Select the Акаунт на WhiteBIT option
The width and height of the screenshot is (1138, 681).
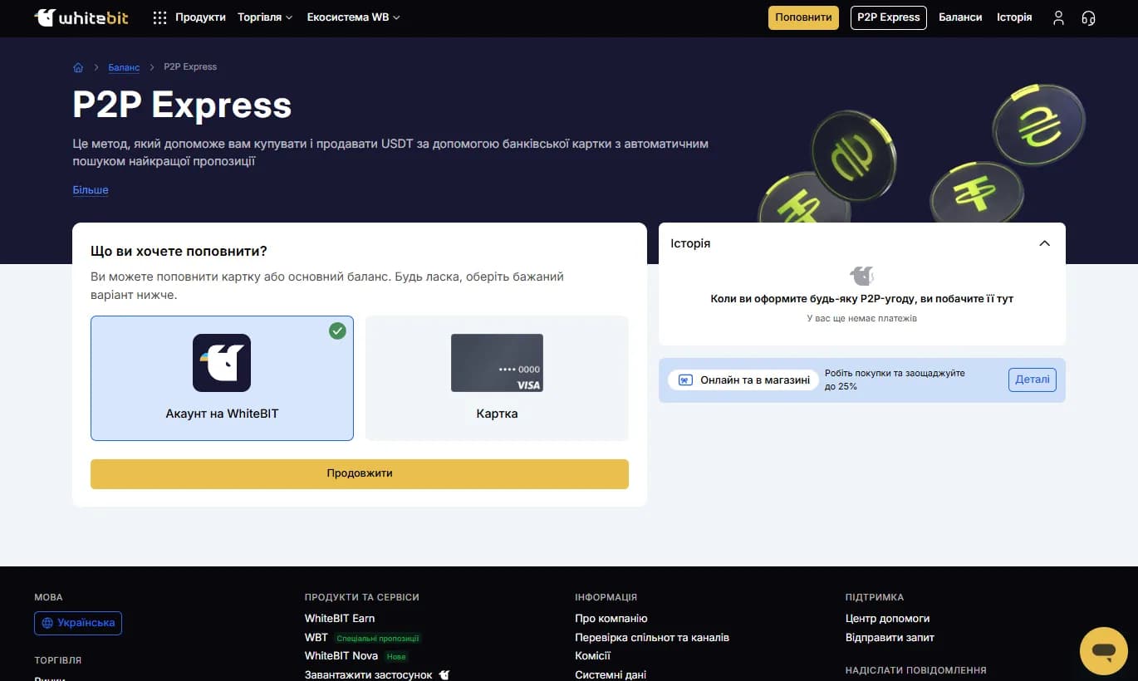coord(222,378)
